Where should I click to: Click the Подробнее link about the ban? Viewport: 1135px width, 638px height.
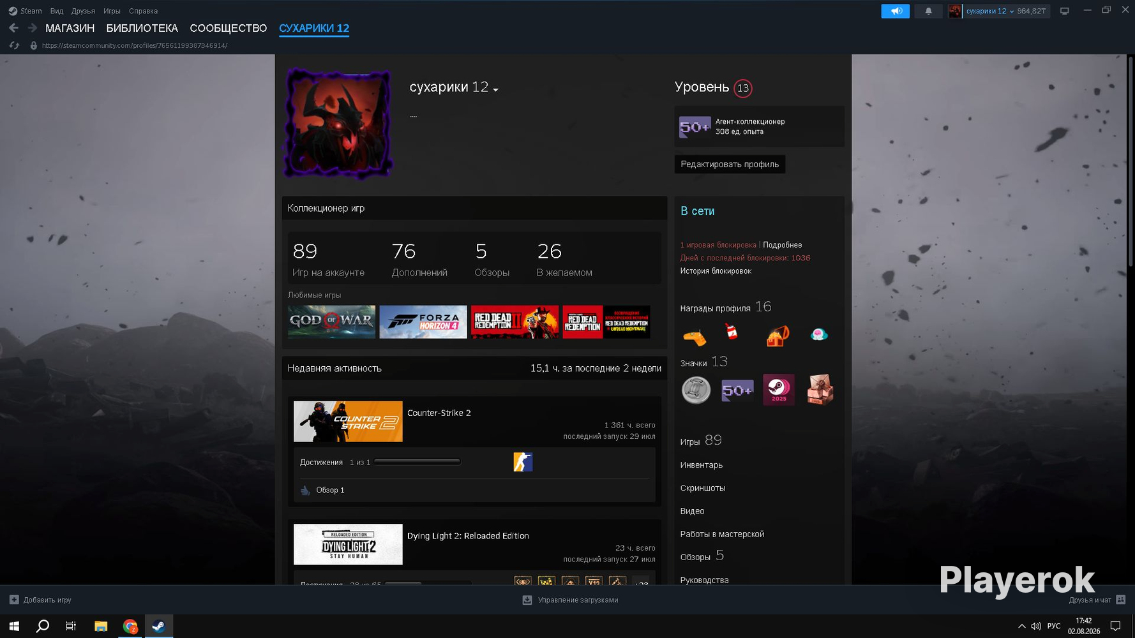tap(782, 245)
